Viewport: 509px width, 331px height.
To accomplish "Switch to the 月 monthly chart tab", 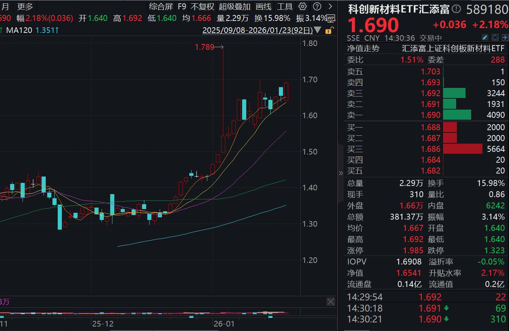I will [x=5, y=6].
